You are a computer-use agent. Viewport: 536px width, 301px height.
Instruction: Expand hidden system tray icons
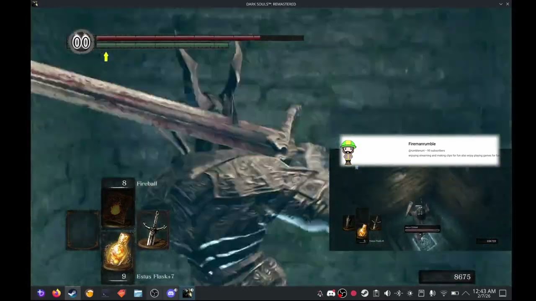coord(466,293)
